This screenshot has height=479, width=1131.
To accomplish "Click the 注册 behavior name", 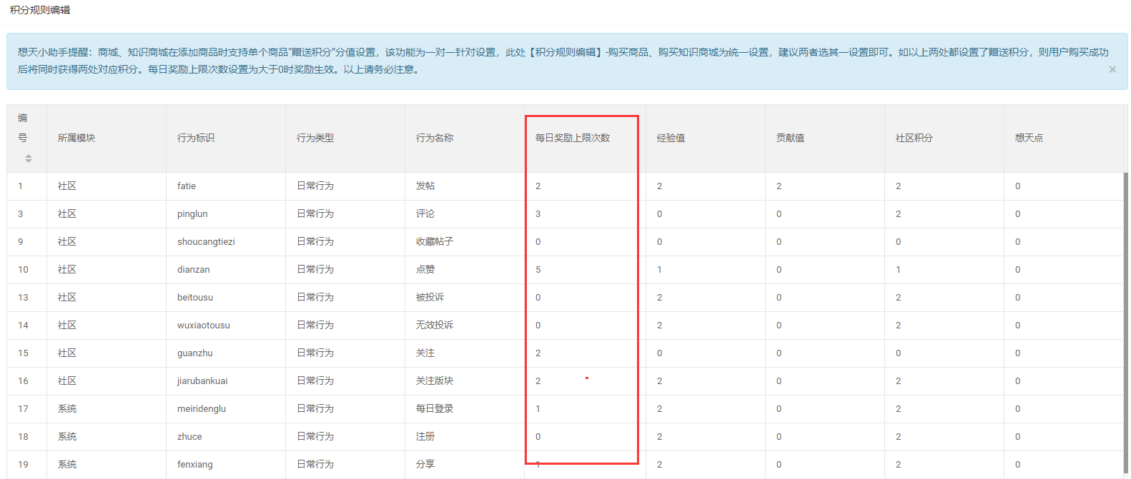I will point(425,436).
